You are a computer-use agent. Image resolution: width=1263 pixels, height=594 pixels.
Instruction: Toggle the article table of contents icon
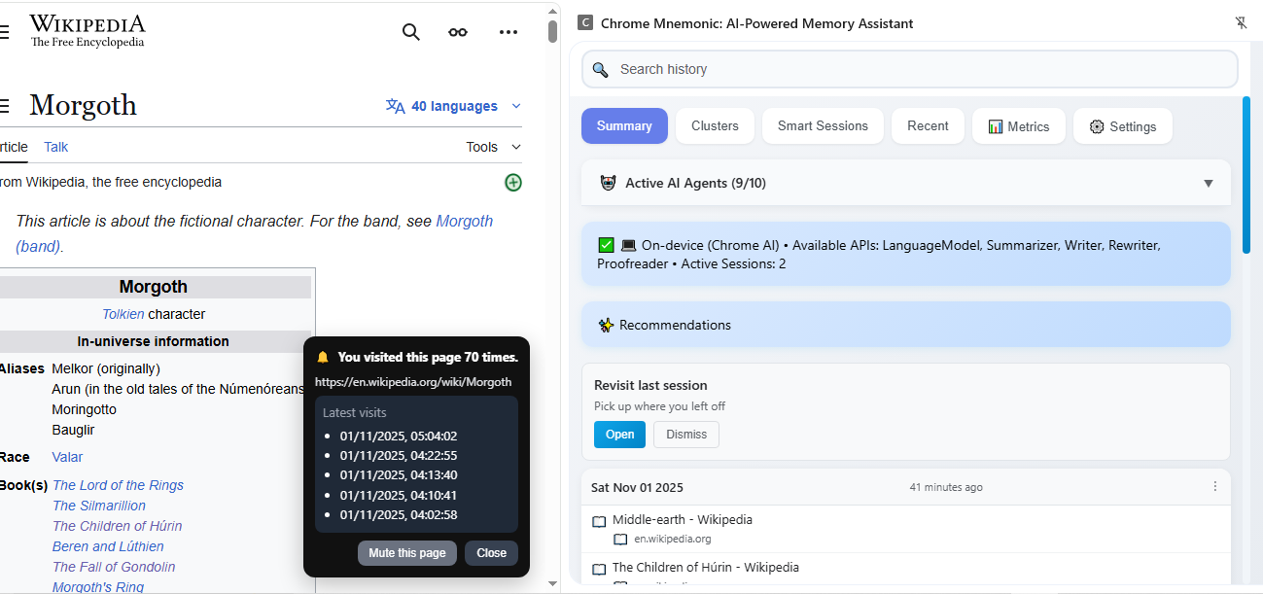4,105
